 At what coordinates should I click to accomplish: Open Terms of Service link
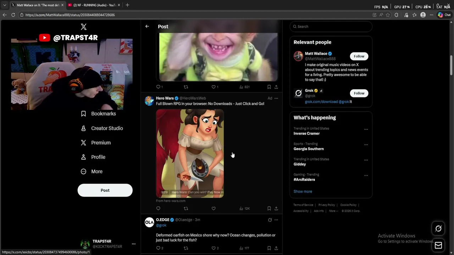coord(303,205)
